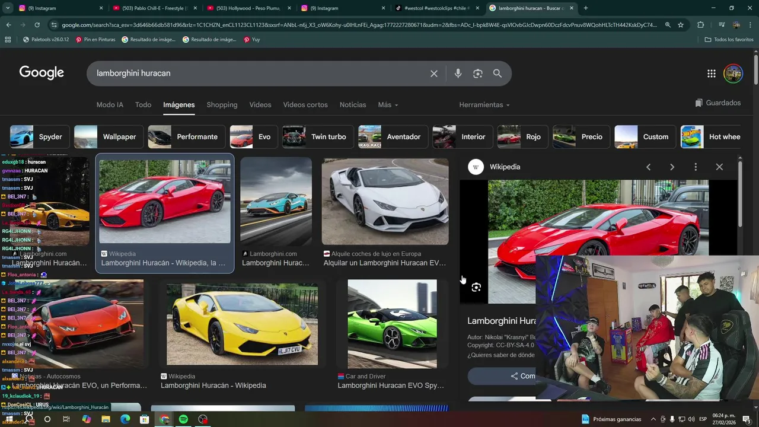Open Videos cortos tab
The width and height of the screenshot is (759, 427).
pyautogui.click(x=305, y=105)
